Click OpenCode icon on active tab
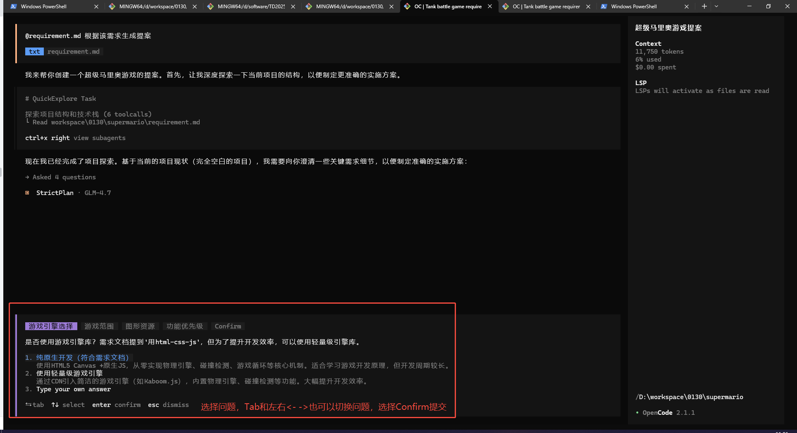Viewport: 797px width, 433px height. pyautogui.click(x=407, y=7)
